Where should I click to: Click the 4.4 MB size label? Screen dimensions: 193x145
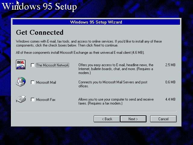coord(170,99)
